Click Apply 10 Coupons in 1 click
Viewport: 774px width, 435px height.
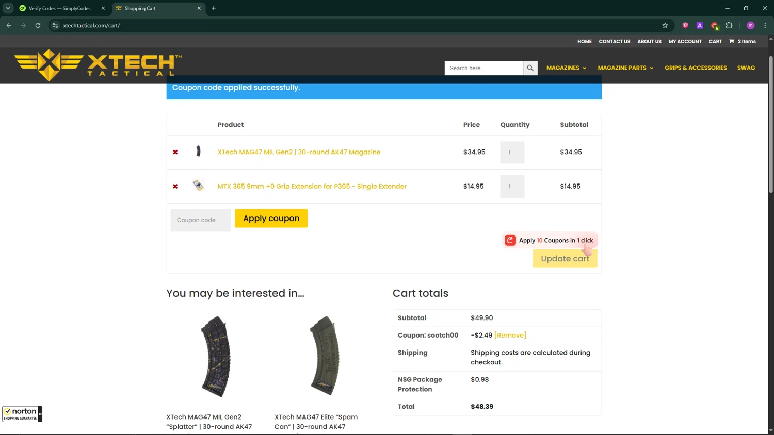550,240
